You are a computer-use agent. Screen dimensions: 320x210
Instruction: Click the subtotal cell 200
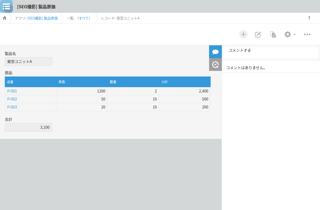point(185,107)
